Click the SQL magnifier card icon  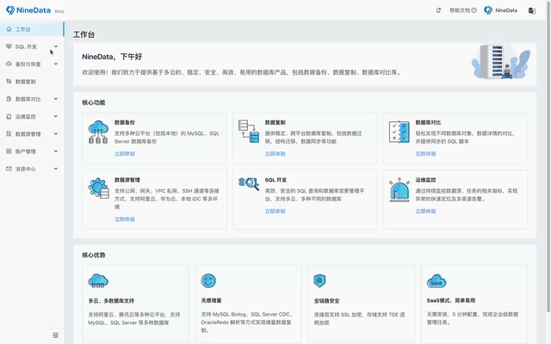(249, 183)
